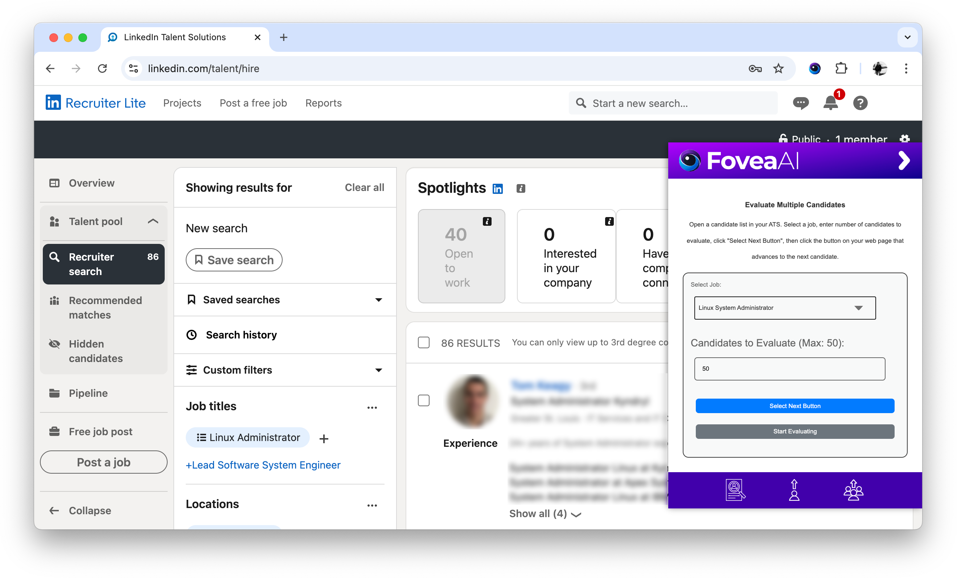Click the Linux Administrator job title chip
Image resolution: width=957 pixels, height=578 pixels.
[247, 437]
